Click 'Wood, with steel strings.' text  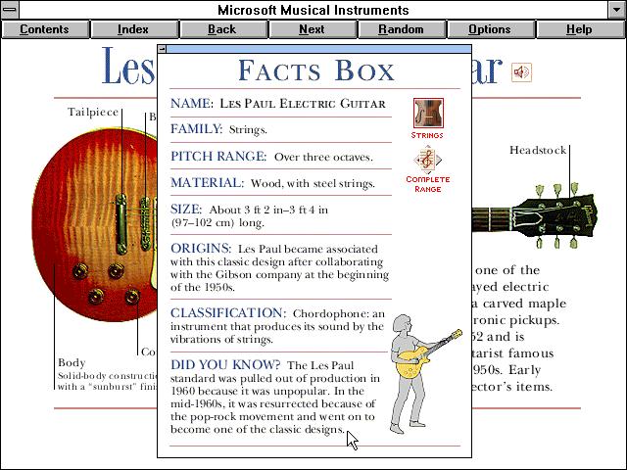(x=313, y=184)
